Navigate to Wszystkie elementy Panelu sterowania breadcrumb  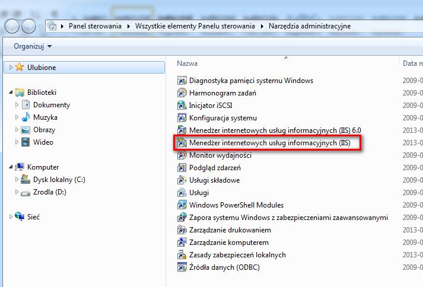point(195,26)
